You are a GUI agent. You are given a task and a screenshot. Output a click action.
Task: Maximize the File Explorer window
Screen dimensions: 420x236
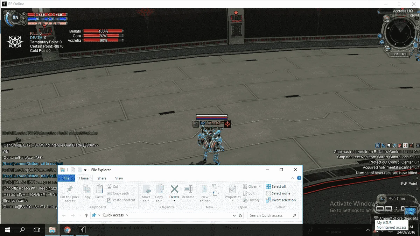click(281, 170)
